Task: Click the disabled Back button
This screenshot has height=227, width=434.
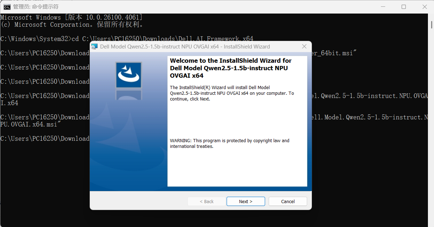Action: pos(207,201)
